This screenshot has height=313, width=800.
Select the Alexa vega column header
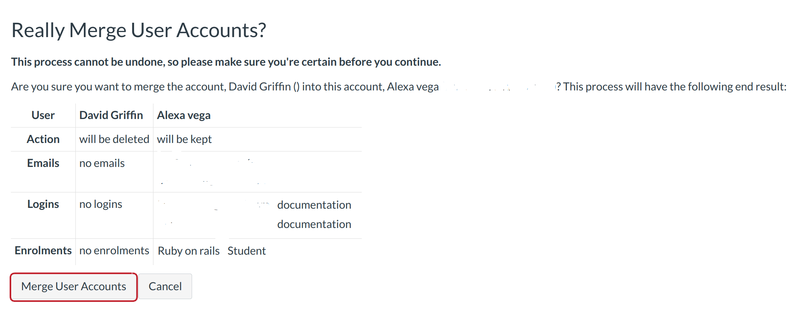pos(184,115)
